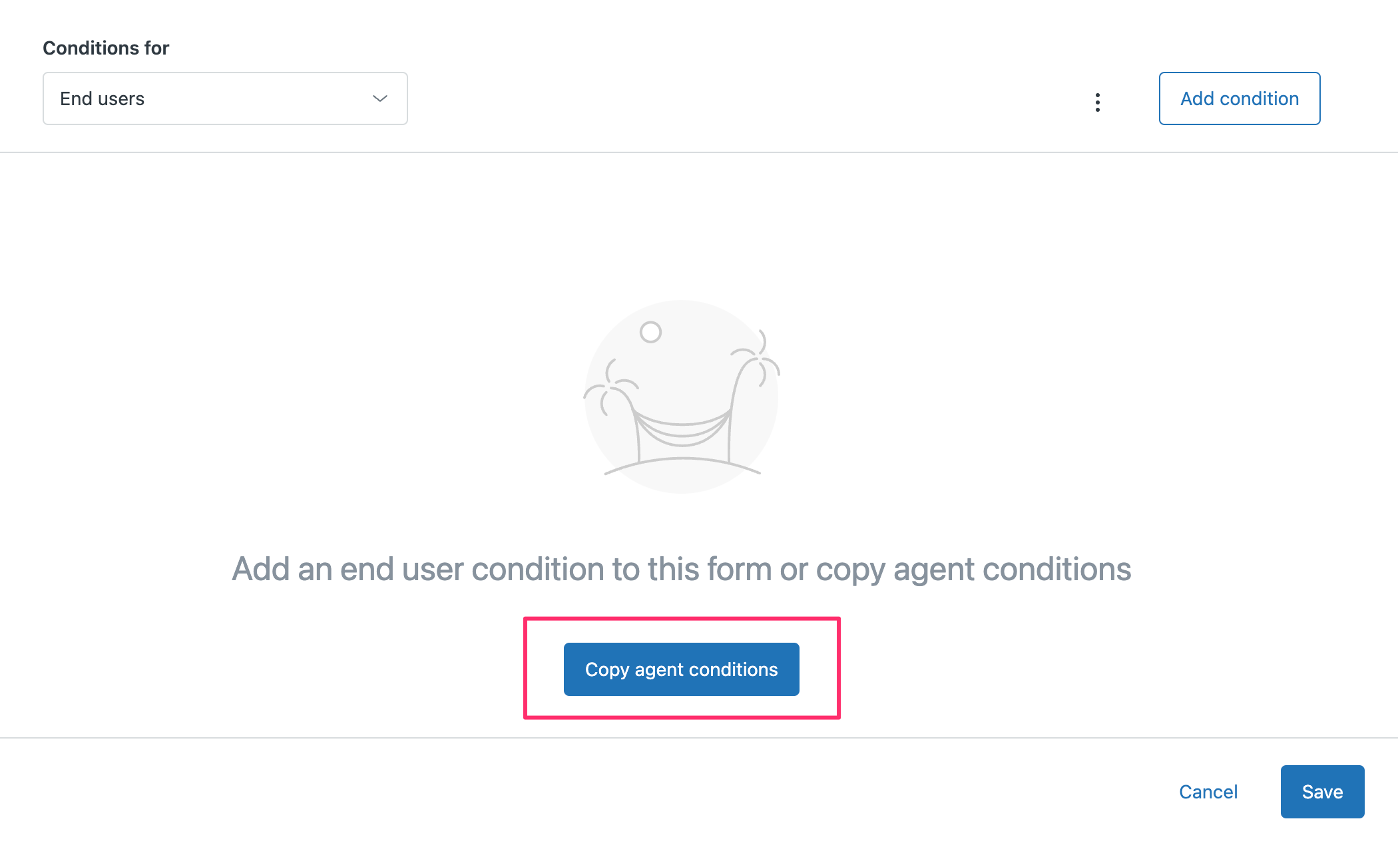Screen dimensions: 1398x841
Task: Click the chevron arrow in End users field
Action: [x=380, y=98]
